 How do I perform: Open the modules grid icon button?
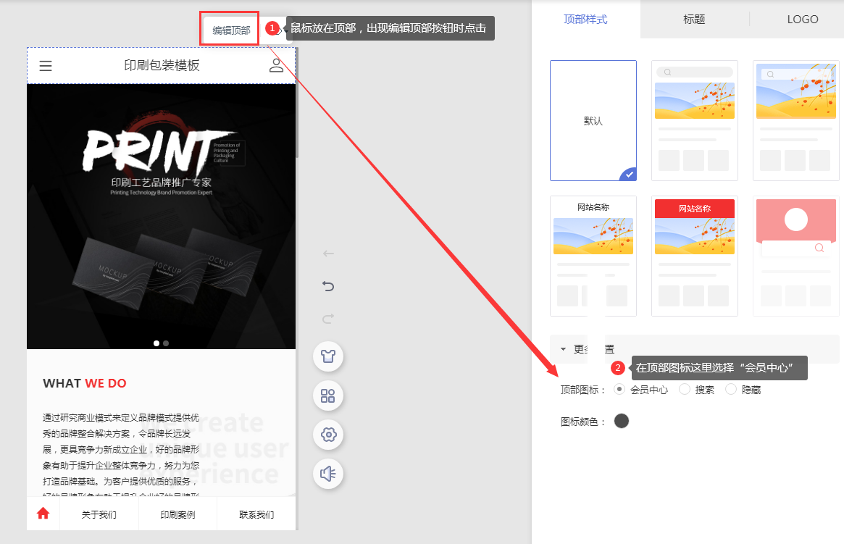point(328,396)
